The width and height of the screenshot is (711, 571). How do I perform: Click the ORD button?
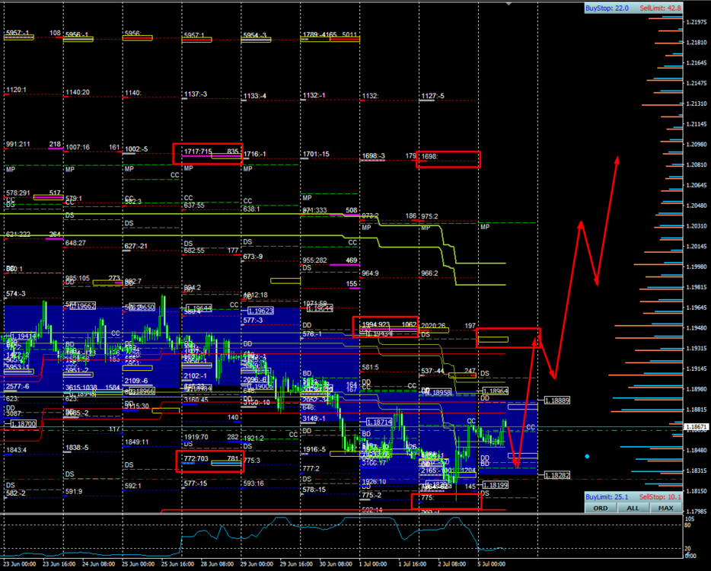[x=601, y=508]
